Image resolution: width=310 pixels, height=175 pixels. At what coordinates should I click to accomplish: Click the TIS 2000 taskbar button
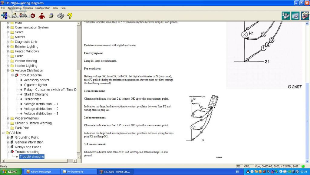pyautogui.click(x=115, y=172)
